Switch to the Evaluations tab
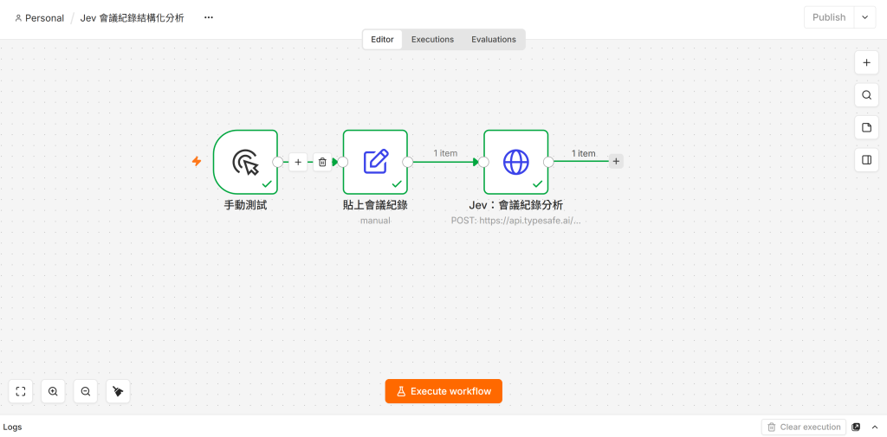Viewport: 887px width, 437px height. pos(494,40)
